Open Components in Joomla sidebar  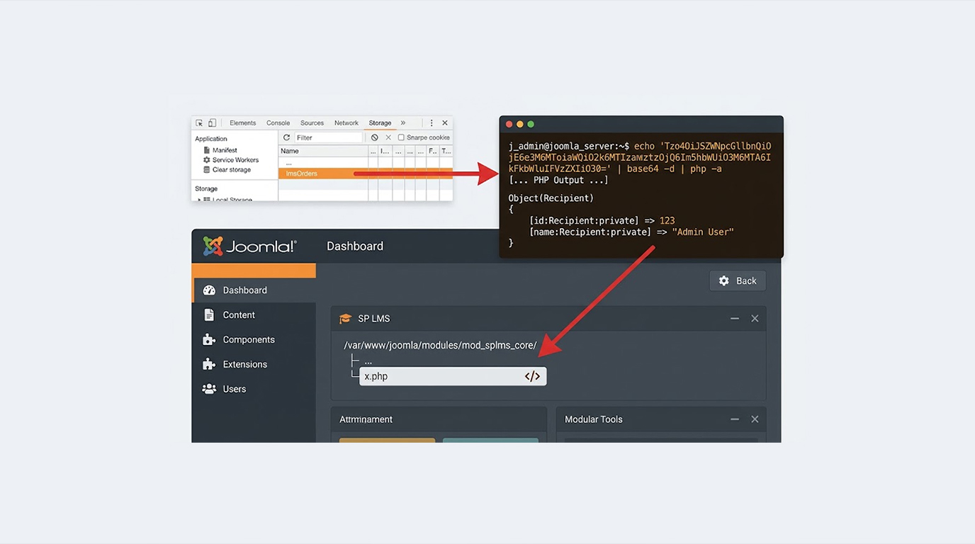coord(254,340)
